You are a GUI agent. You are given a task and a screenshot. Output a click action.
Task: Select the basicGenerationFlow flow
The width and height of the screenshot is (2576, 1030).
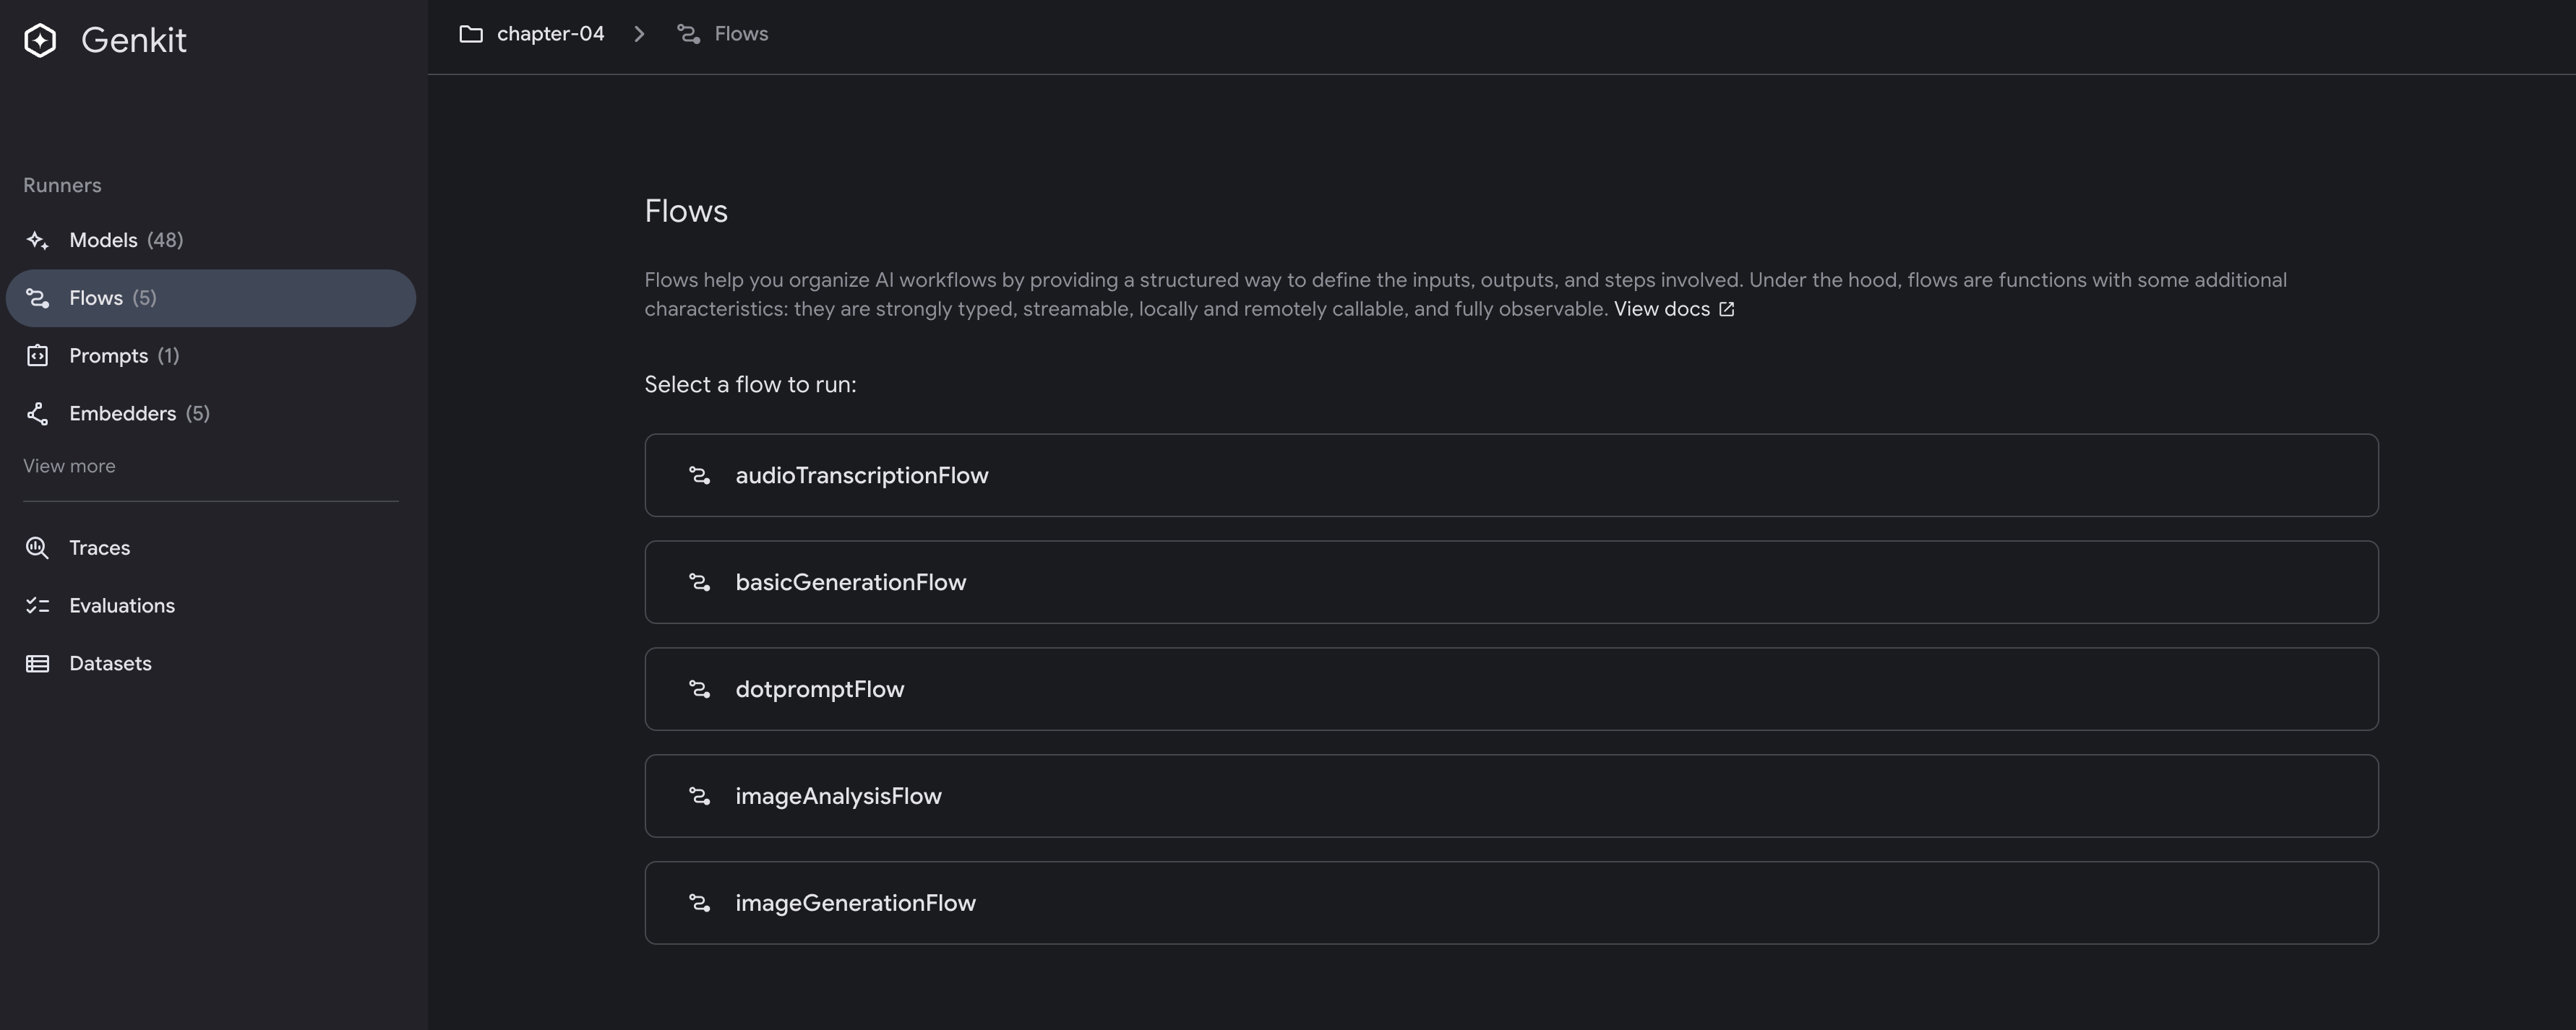tap(1511, 582)
